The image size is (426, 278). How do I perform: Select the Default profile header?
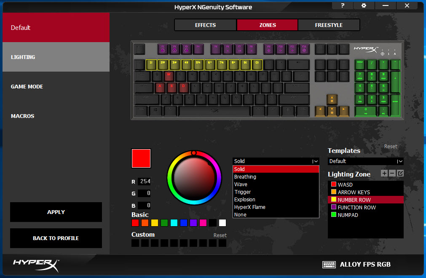pos(56,27)
